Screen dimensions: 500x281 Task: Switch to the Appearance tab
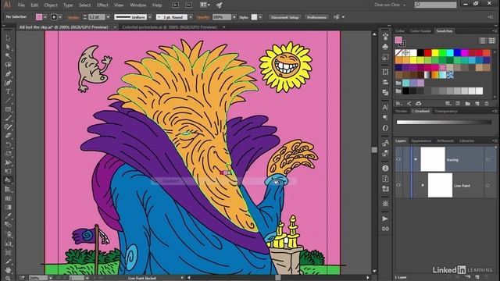[421, 140]
